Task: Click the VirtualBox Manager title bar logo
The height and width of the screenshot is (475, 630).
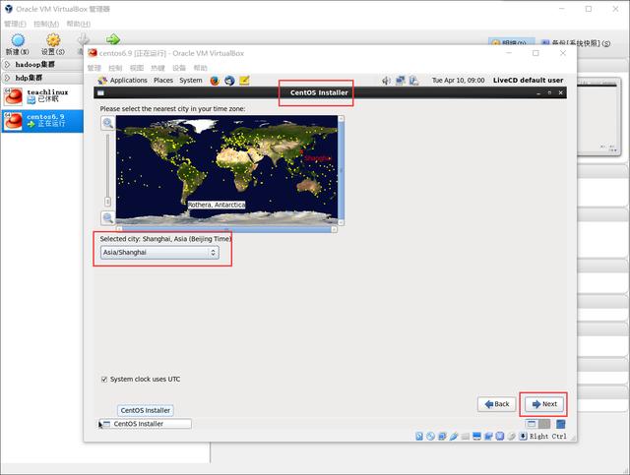Action: 9,9
